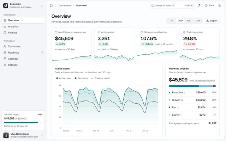Focus the Search or jump to field
Screen dimensions: 226x141
coord(172,6)
